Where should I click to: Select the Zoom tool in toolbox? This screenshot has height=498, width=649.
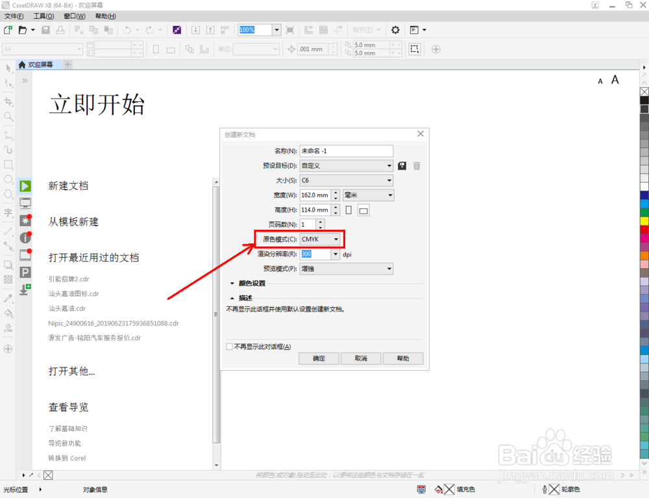click(8, 116)
